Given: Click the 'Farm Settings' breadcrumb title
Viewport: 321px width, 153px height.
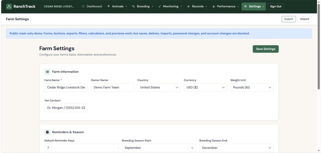Looking at the screenshot, I should pos(17,19).
